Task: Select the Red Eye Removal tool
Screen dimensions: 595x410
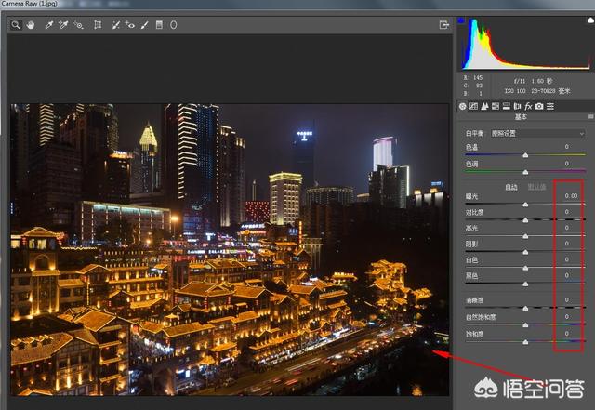Action: coord(130,25)
